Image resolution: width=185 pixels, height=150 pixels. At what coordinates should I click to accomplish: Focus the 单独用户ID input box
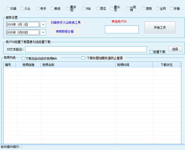tap(122, 29)
